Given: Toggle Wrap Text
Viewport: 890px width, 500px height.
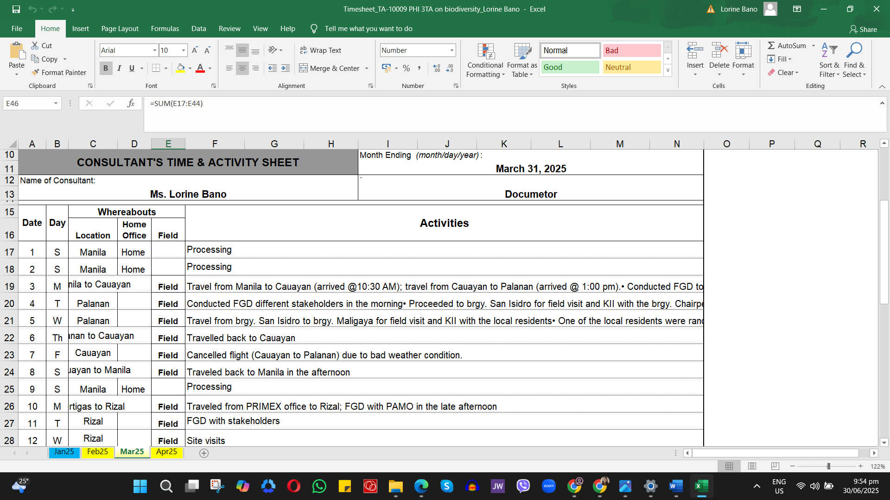Looking at the screenshot, I should (320, 50).
